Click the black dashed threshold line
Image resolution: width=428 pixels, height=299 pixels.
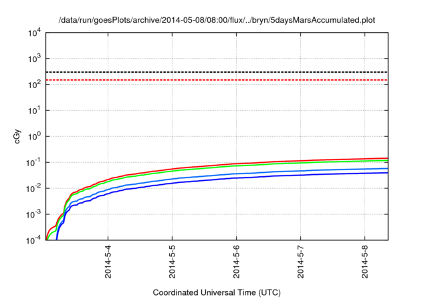217,72
